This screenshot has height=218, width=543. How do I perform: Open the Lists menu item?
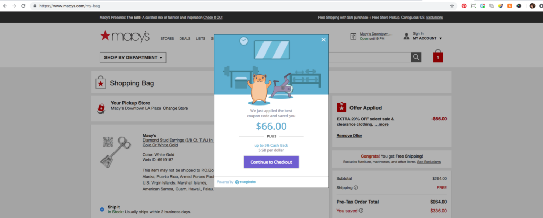(x=200, y=39)
